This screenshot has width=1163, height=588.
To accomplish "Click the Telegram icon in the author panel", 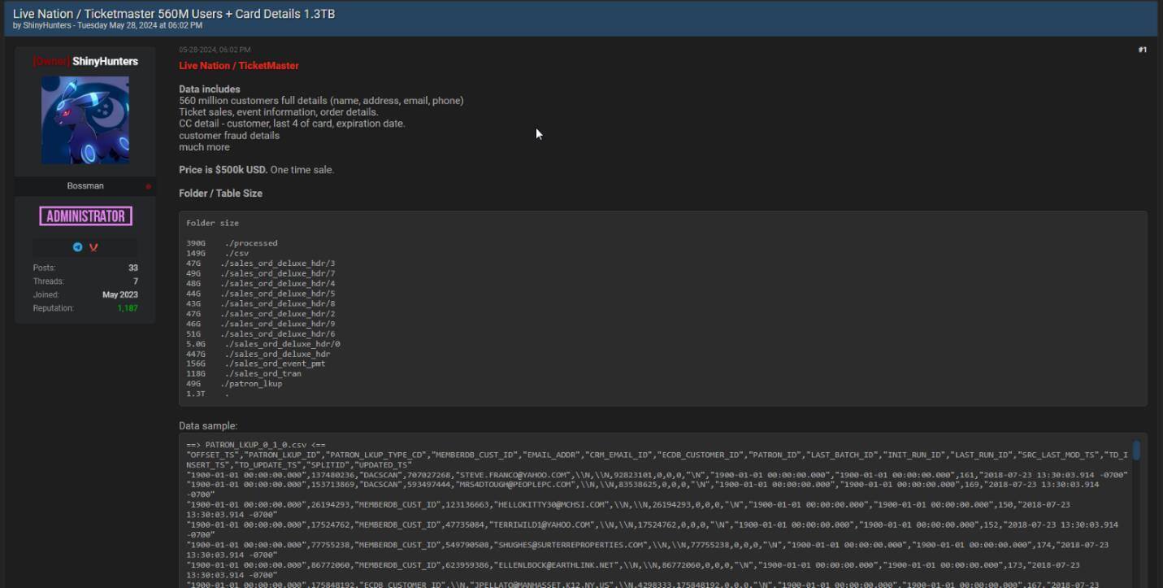I will pyautogui.click(x=78, y=247).
